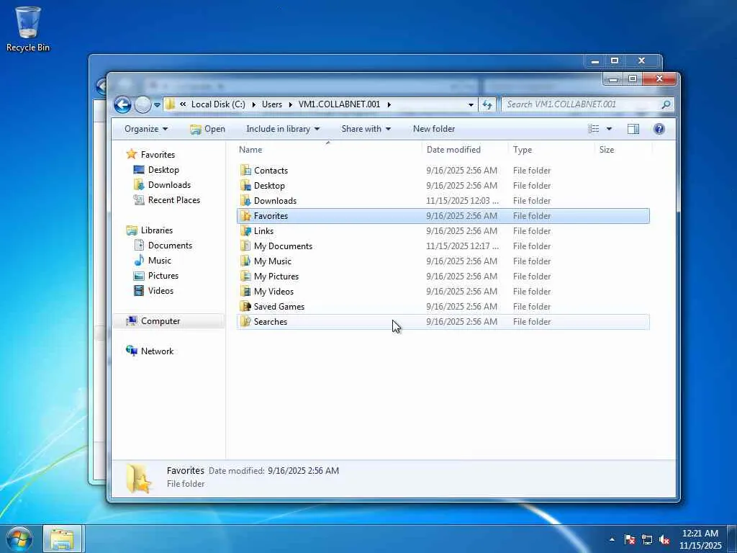
Task: Select the My Videos folder icon
Action: pyautogui.click(x=245, y=292)
